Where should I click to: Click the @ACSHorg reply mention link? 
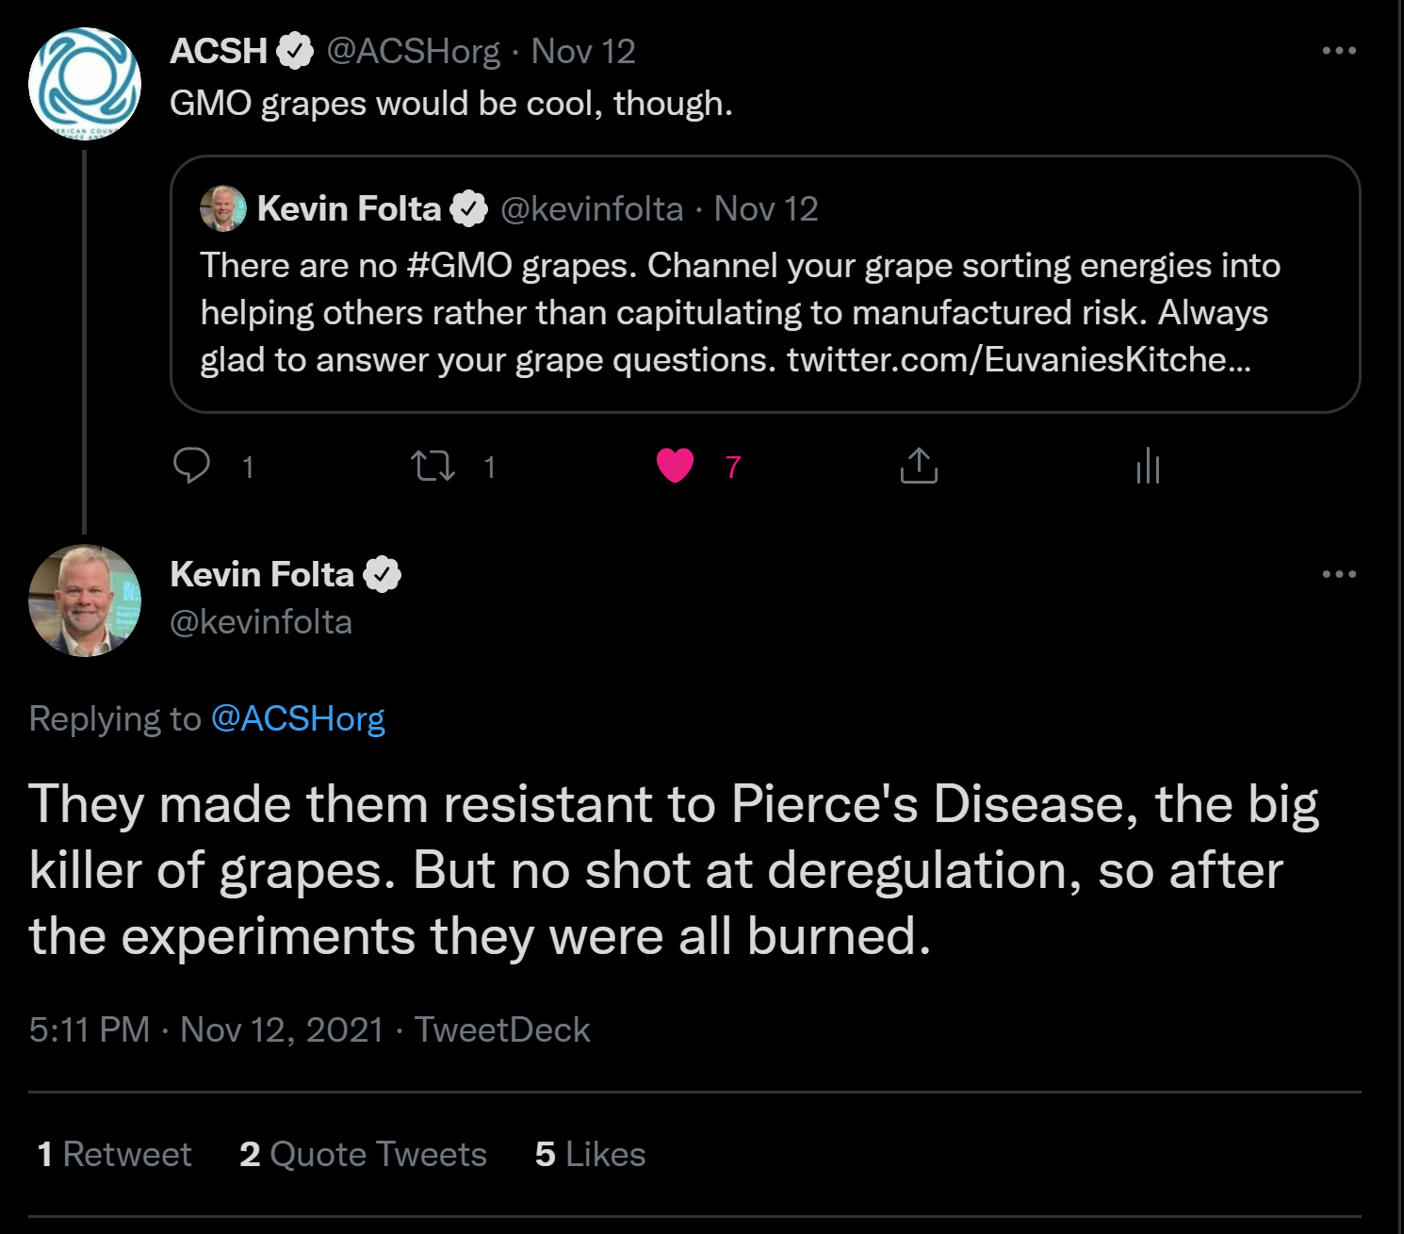point(298,719)
